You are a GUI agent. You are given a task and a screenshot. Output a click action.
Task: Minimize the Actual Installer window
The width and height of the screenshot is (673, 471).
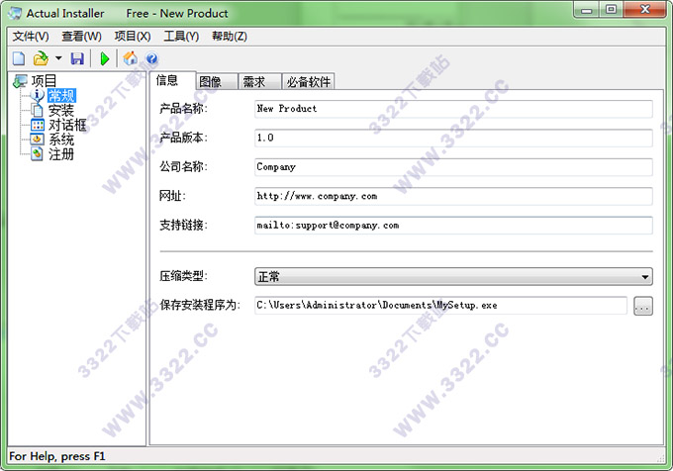pos(587,10)
